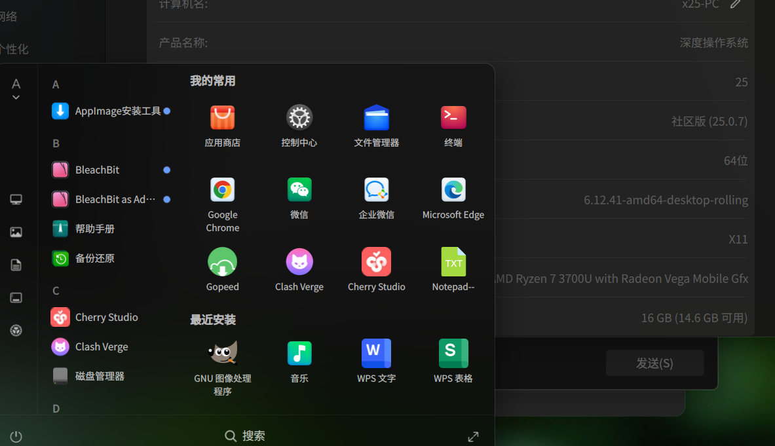Image resolution: width=775 pixels, height=446 pixels.
Task: Open the power options button
Action: [16, 437]
